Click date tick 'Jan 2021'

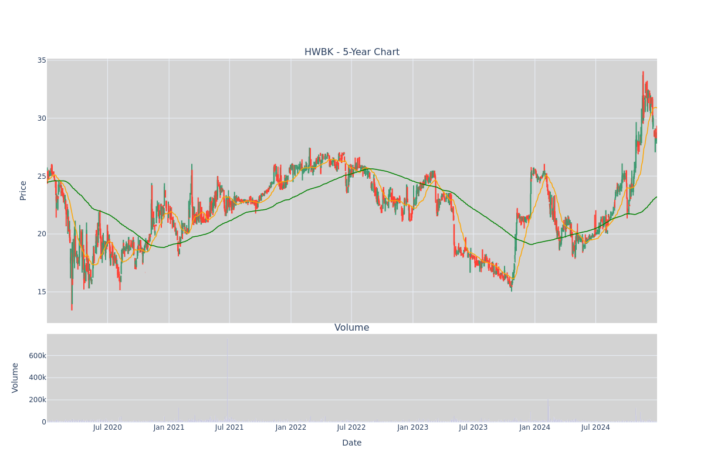click(169, 427)
